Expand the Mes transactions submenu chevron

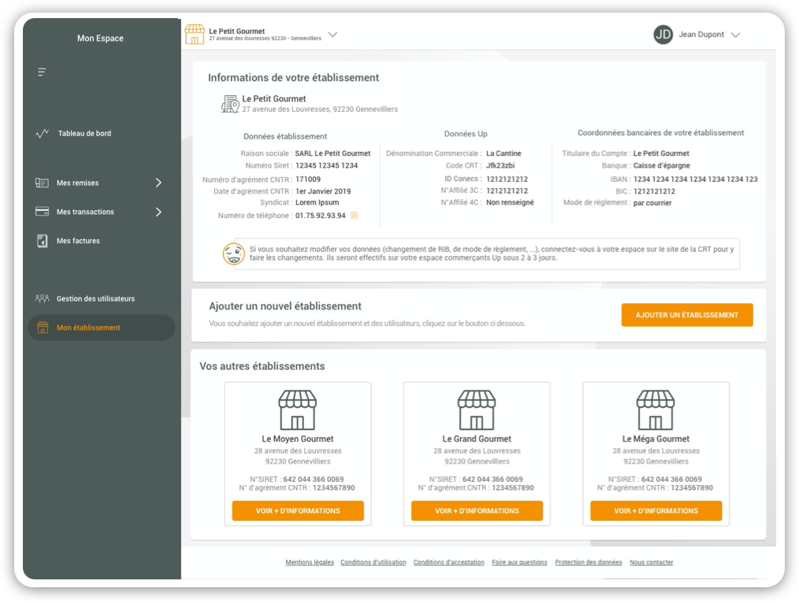pos(158,212)
